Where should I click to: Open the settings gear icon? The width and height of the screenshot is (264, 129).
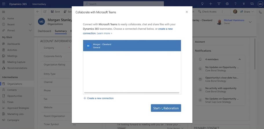(x=227, y=4)
